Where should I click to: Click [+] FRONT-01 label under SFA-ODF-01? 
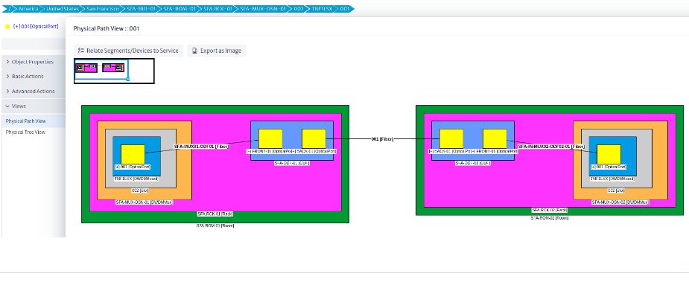coord(268,151)
